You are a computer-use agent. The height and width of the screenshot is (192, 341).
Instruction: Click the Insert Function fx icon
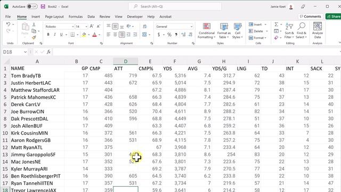click(x=48, y=52)
